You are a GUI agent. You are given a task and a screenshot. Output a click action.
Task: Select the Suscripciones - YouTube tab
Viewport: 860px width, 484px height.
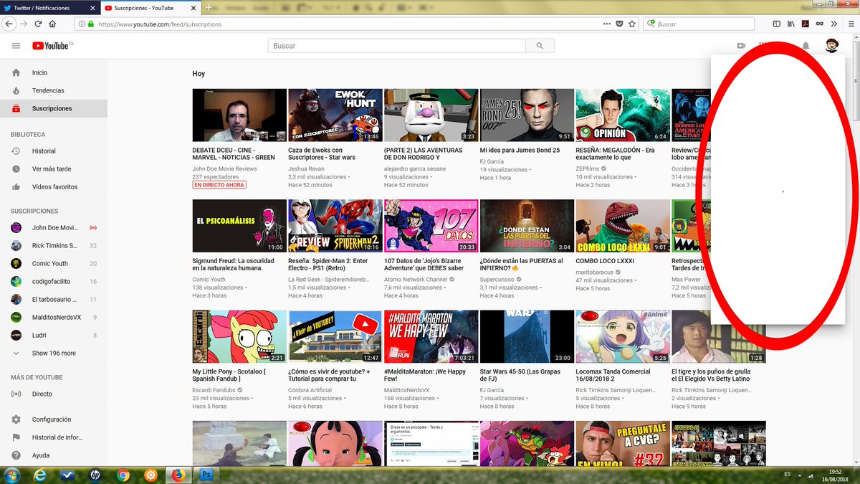tap(149, 7)
